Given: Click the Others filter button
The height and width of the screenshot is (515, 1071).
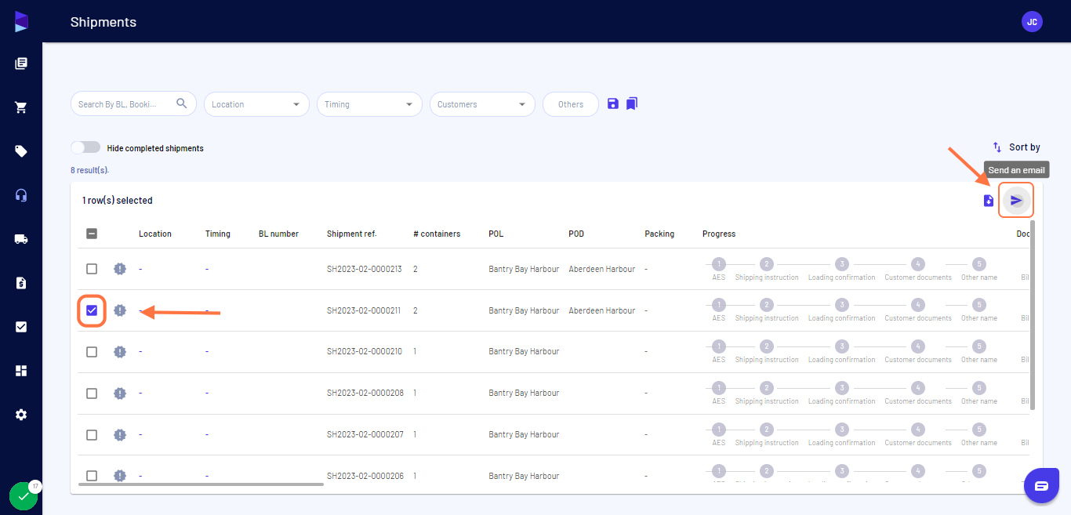Looking at the screenshot, I should (x=571, y=104).
